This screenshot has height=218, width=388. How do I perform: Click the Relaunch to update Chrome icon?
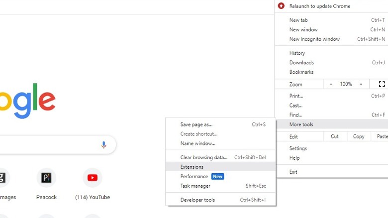pyautogui.click(x=282, y=6)
